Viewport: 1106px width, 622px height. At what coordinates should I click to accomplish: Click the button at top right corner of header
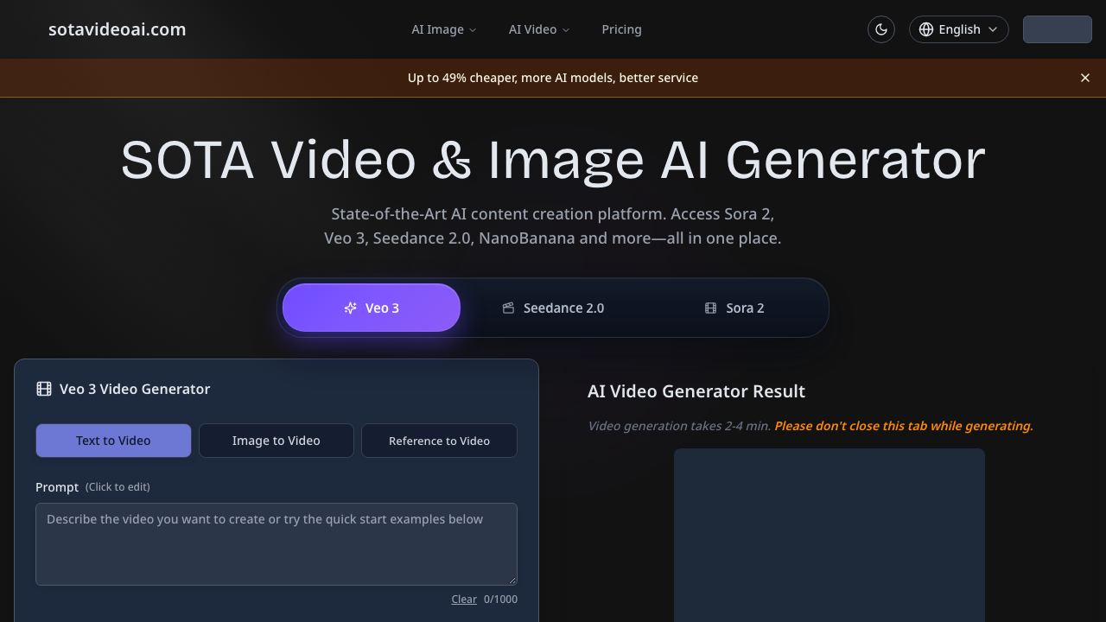1058,29
